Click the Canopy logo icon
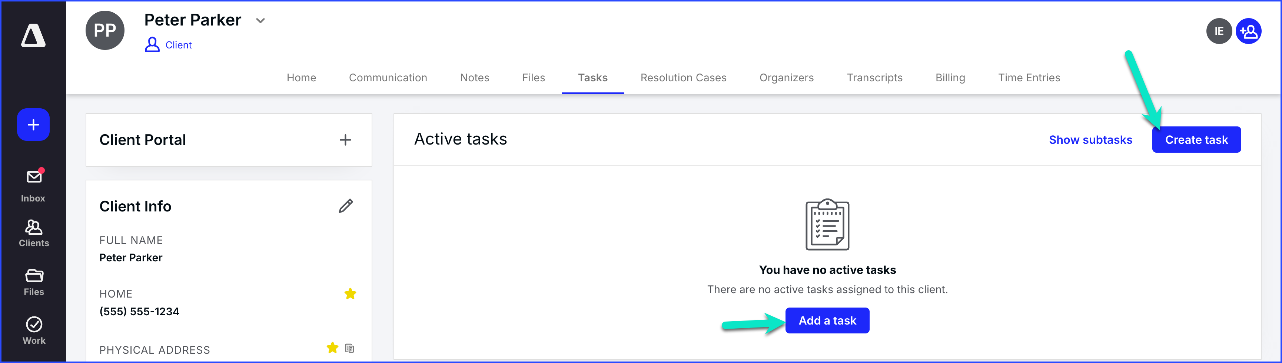The image size is (1282, 363). [33, 36]
